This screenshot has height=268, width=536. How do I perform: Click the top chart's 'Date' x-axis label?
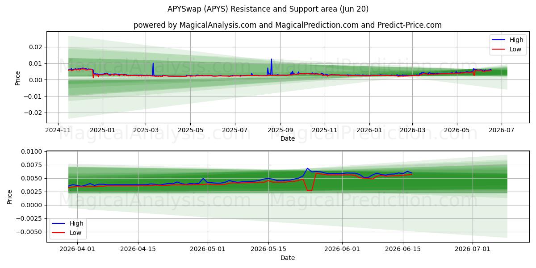point(288,138)
